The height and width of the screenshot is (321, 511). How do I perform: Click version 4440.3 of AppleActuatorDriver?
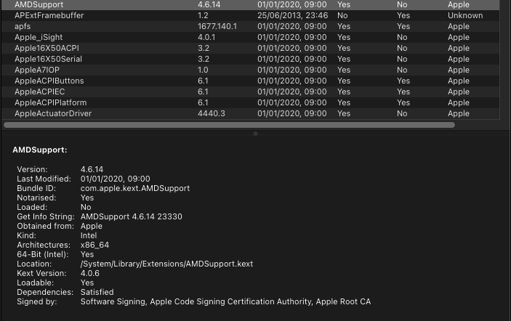[212, 113]
